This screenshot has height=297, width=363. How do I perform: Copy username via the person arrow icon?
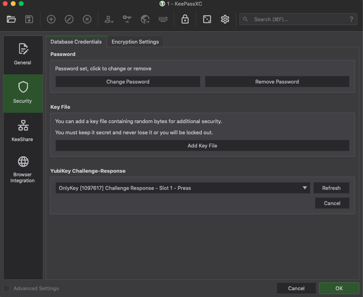109,19
